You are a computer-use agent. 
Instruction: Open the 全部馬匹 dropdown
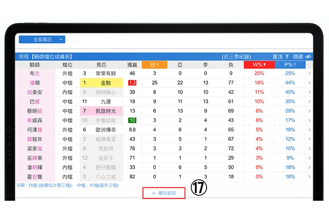[42, 40]
